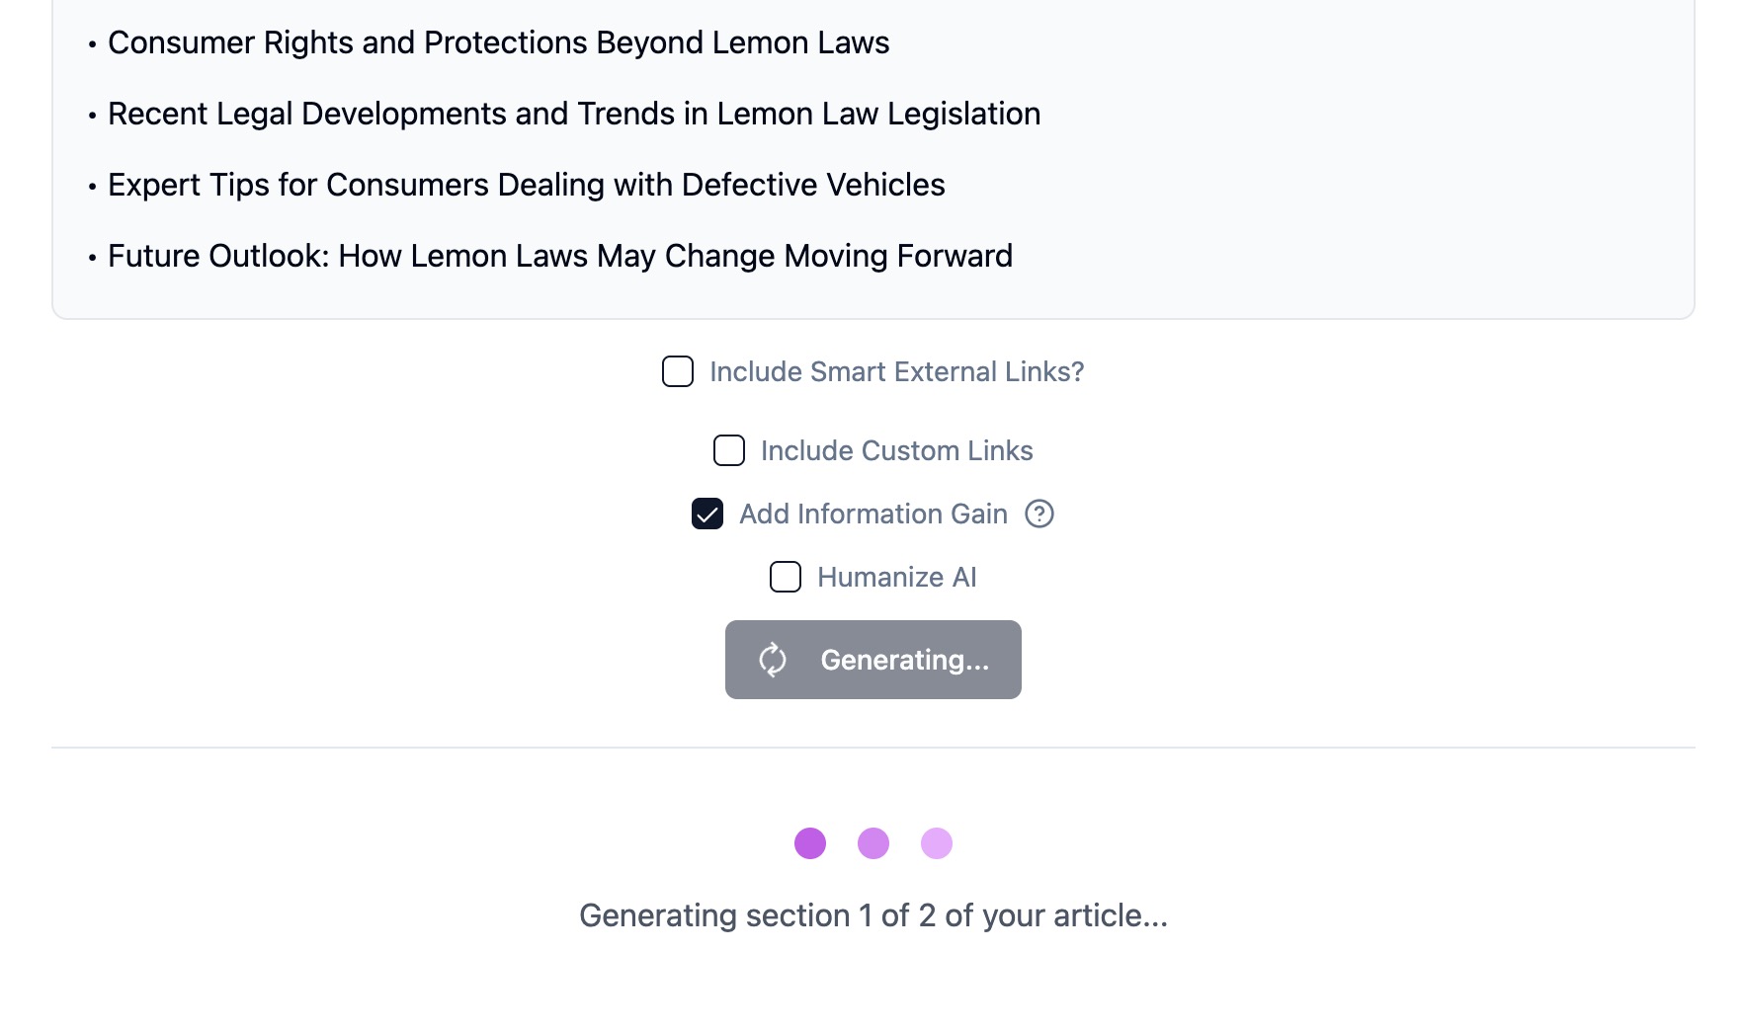Select the 'Consumer Rights and Protections' outline item

coord(498,42)
